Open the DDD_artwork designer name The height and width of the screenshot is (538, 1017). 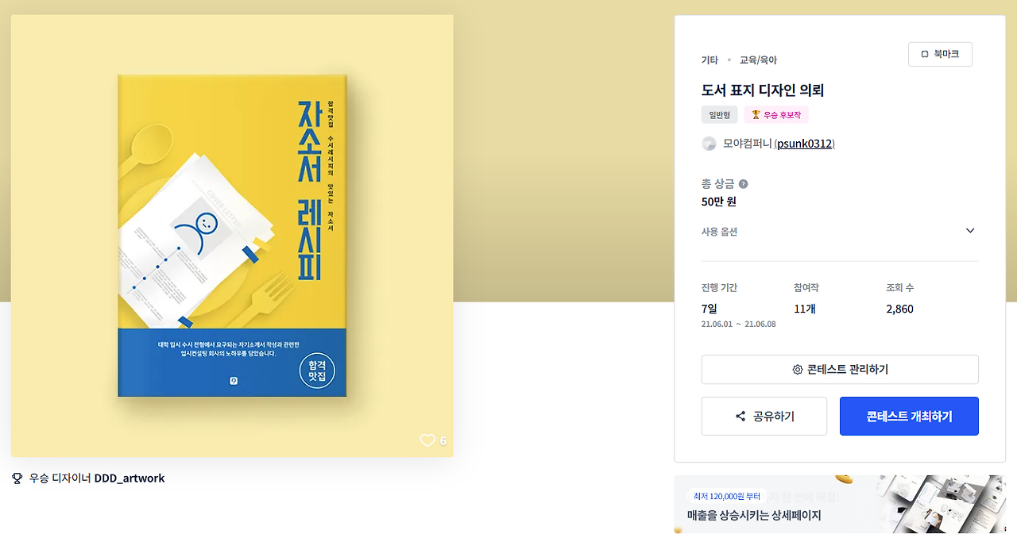tap(130, 478)
